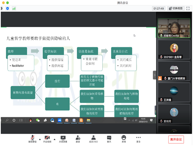Select 王洪锚 participant tile

point(174,92)
